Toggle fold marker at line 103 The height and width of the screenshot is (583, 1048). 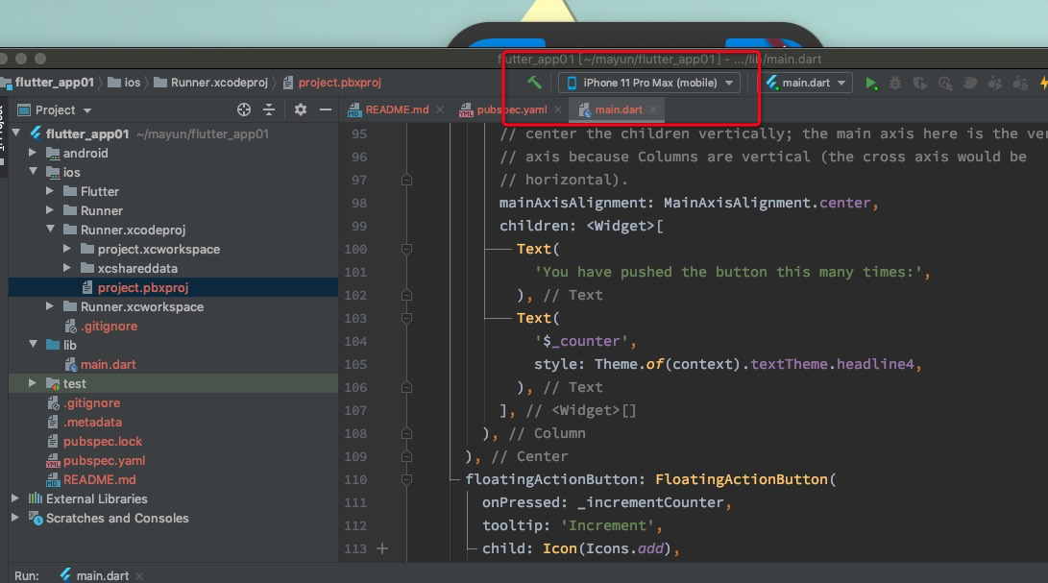click(406, 318)
